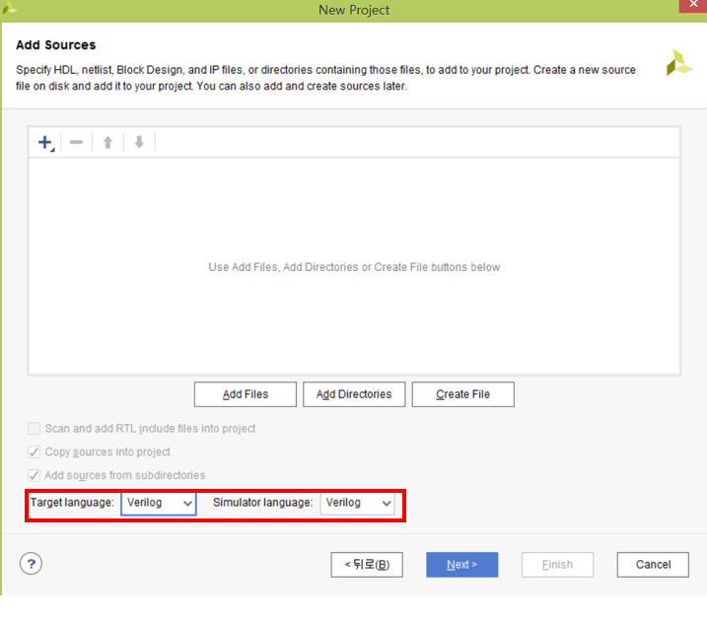Image resolution: width=707 pixels, height=621 pixels.
Task: Toggle Add sources from subdirectories checkbox
Action: click(x=34, y=475)
